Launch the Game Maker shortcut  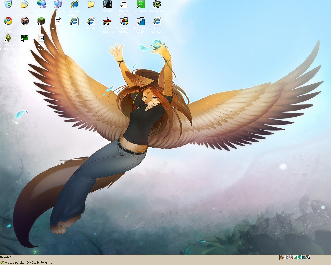click(x=157, y=4)
